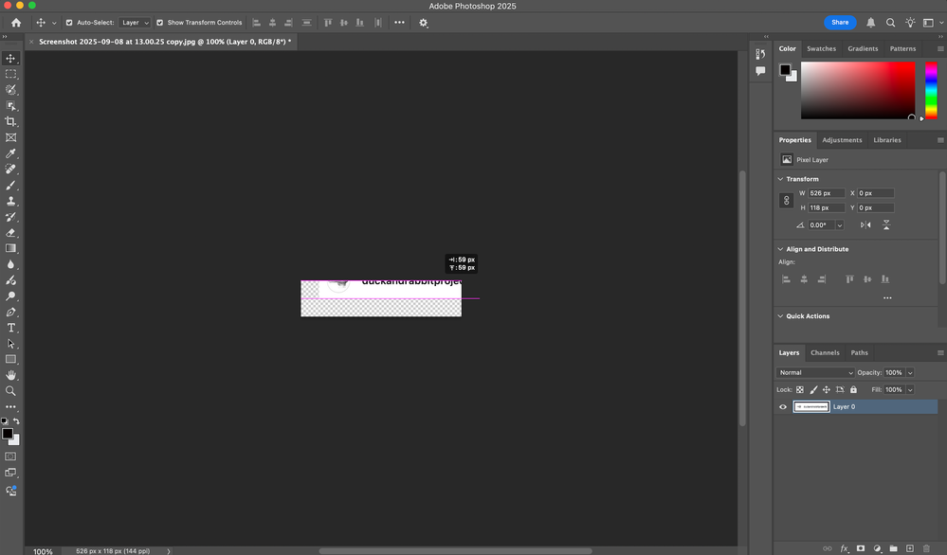
Task: Toggle lock image pixels
Action: pos(813,389)
